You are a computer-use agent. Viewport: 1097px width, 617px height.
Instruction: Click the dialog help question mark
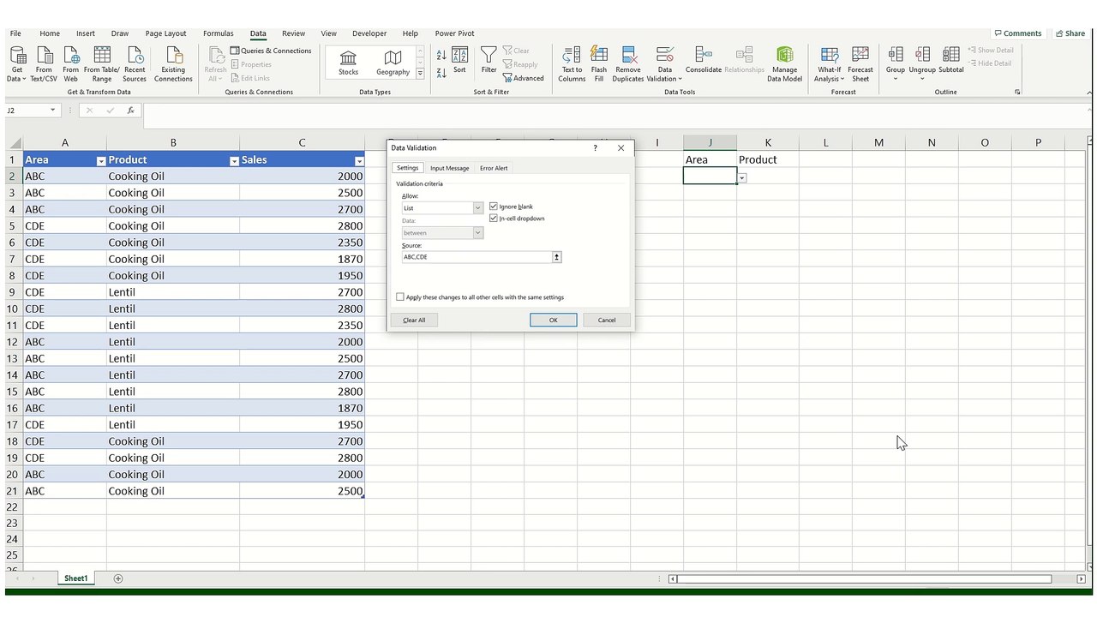click(595, 148)
